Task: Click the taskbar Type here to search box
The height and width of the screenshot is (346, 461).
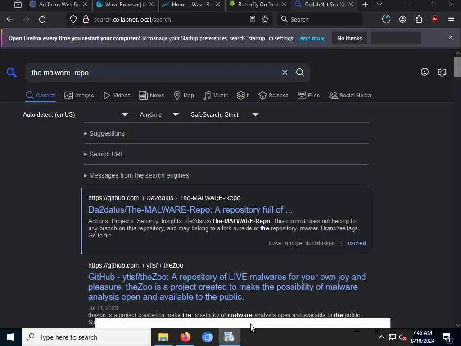Action: [x=86, y=337]
